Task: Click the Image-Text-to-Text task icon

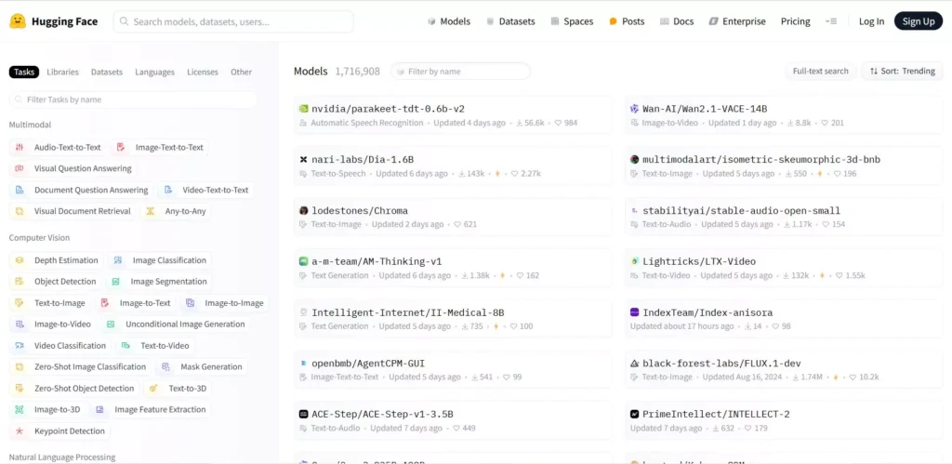Action: [121, 148]
